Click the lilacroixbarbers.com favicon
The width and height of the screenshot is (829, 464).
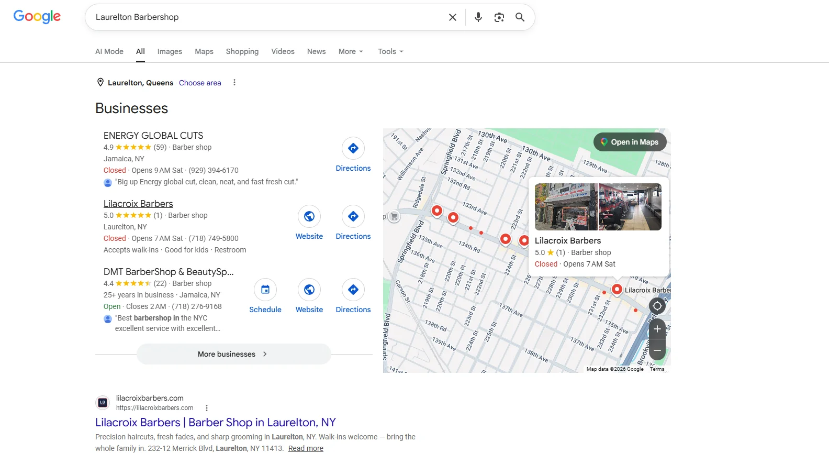pos(103,403)
